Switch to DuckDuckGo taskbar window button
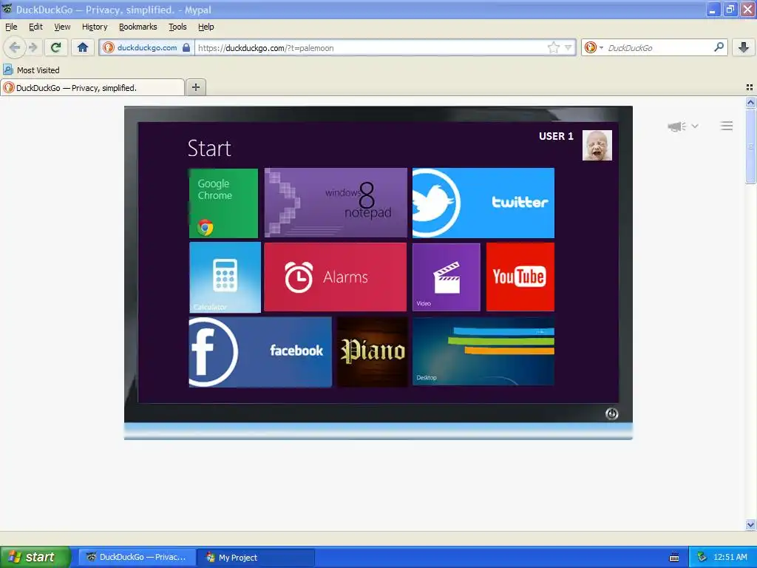Screen dimensions: 757x568 (x=137, y=557)
